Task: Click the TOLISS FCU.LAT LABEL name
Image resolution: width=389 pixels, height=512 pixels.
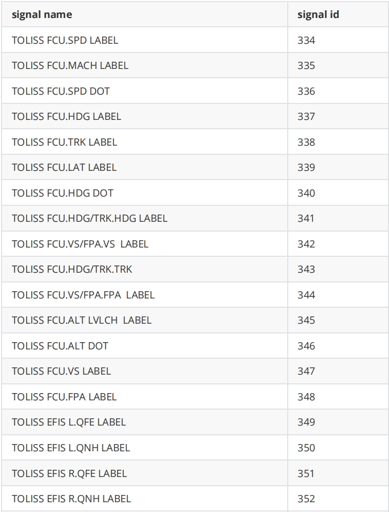Action: click(x=64, y=167)
